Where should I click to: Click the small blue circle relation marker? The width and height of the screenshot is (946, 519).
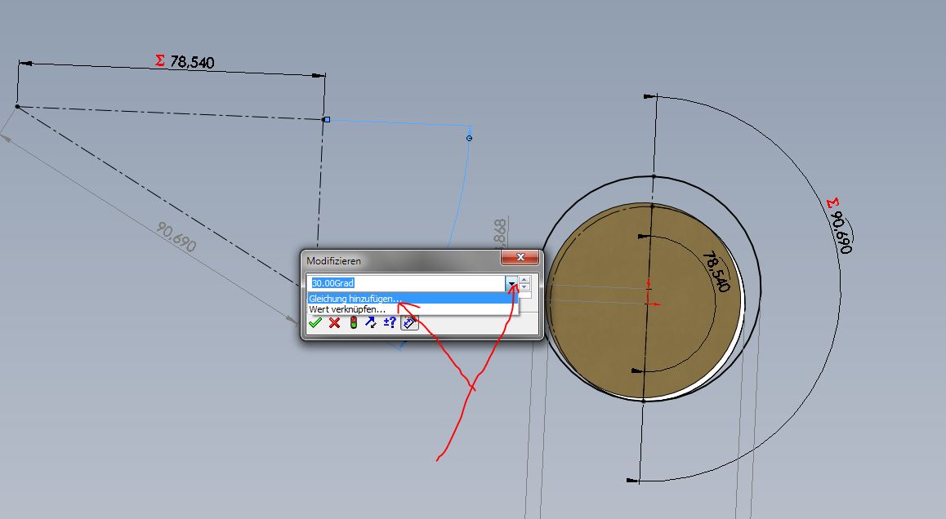470,138
